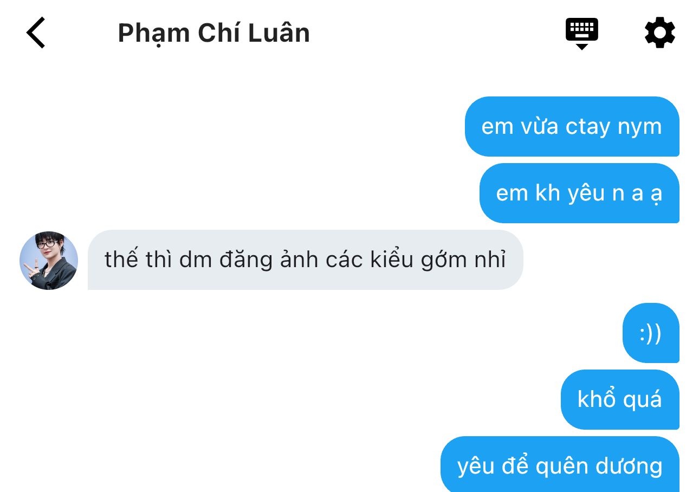
Task: Click the word "Luân" in the header name
Action: pyautogui.click(x=279, y=33)
